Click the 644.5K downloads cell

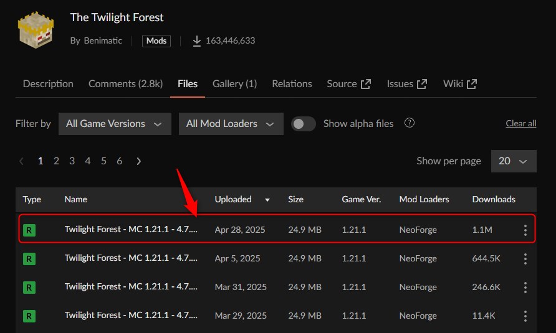tap(486, 258)
